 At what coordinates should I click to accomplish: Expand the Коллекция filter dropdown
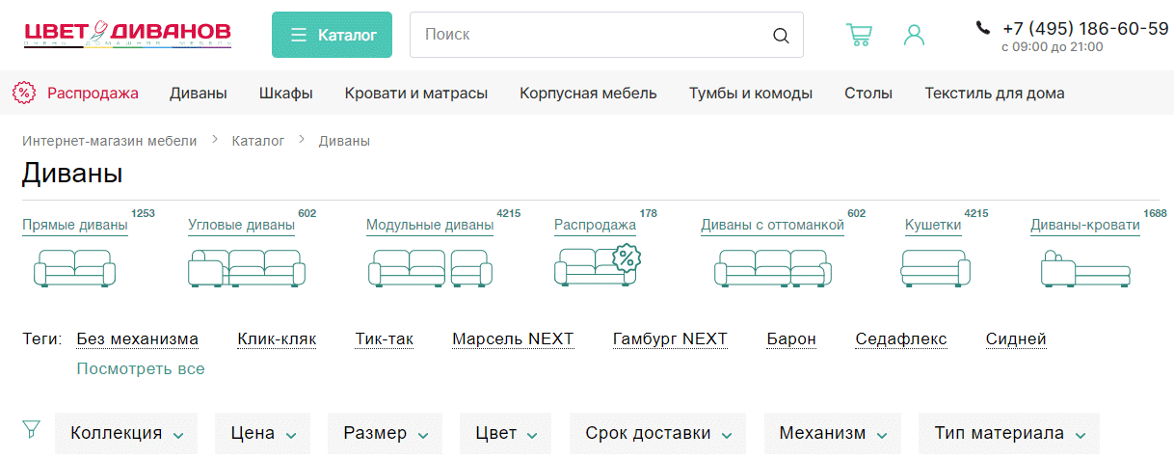[x=126, y=433]
